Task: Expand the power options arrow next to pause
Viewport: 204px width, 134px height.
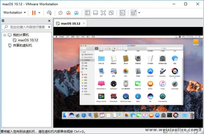Action: tap(39, 13)
